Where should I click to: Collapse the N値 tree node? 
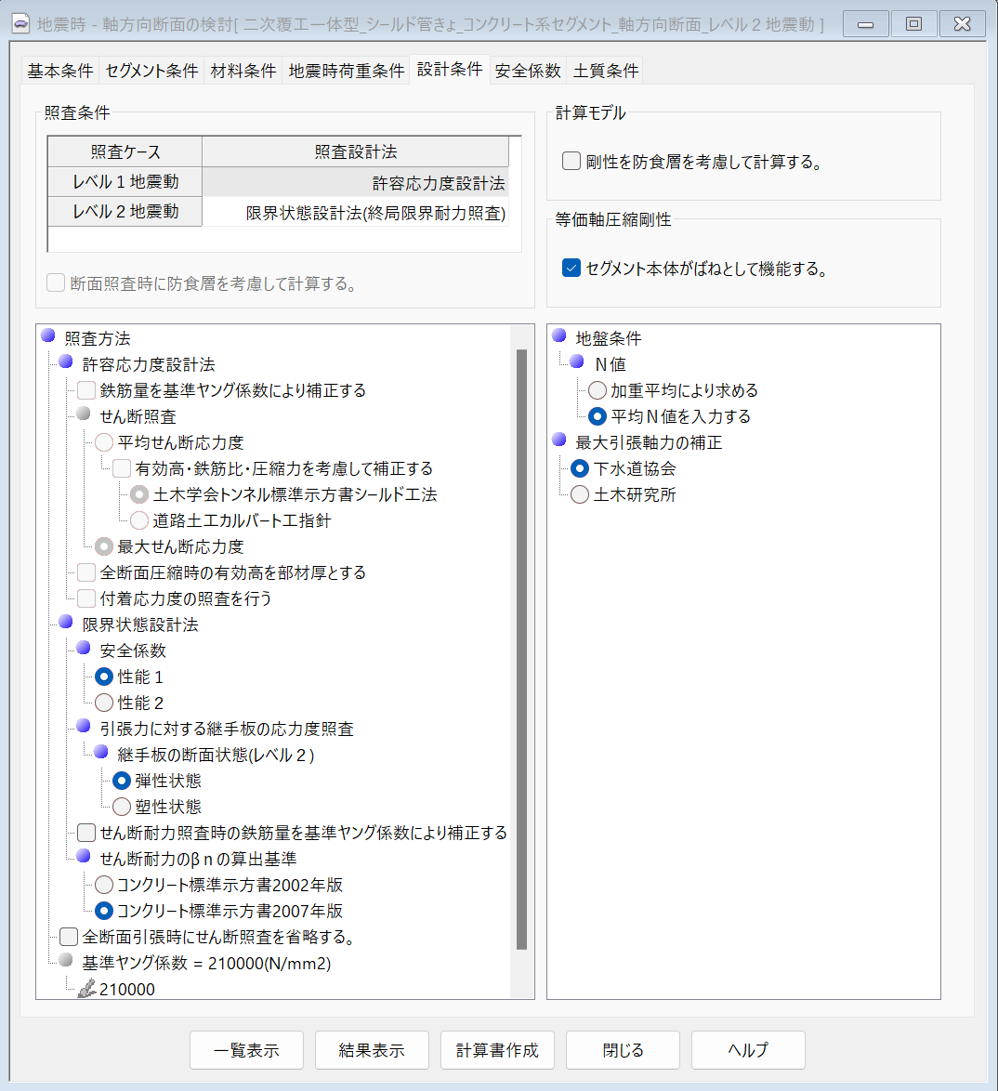pos(577,362)
